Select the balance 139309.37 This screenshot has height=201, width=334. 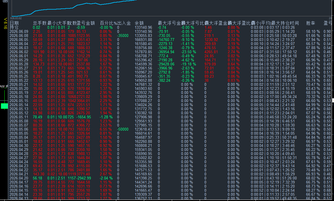[x=143, y=194]
